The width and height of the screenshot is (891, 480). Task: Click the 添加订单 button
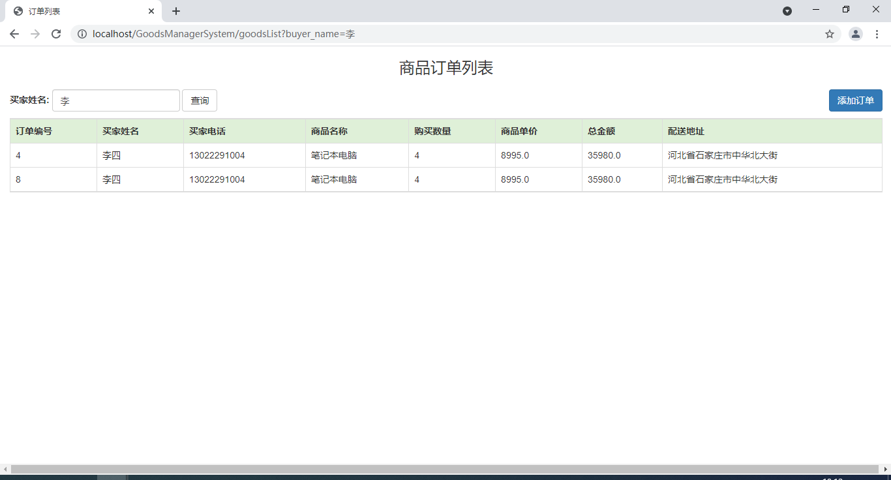856,100
